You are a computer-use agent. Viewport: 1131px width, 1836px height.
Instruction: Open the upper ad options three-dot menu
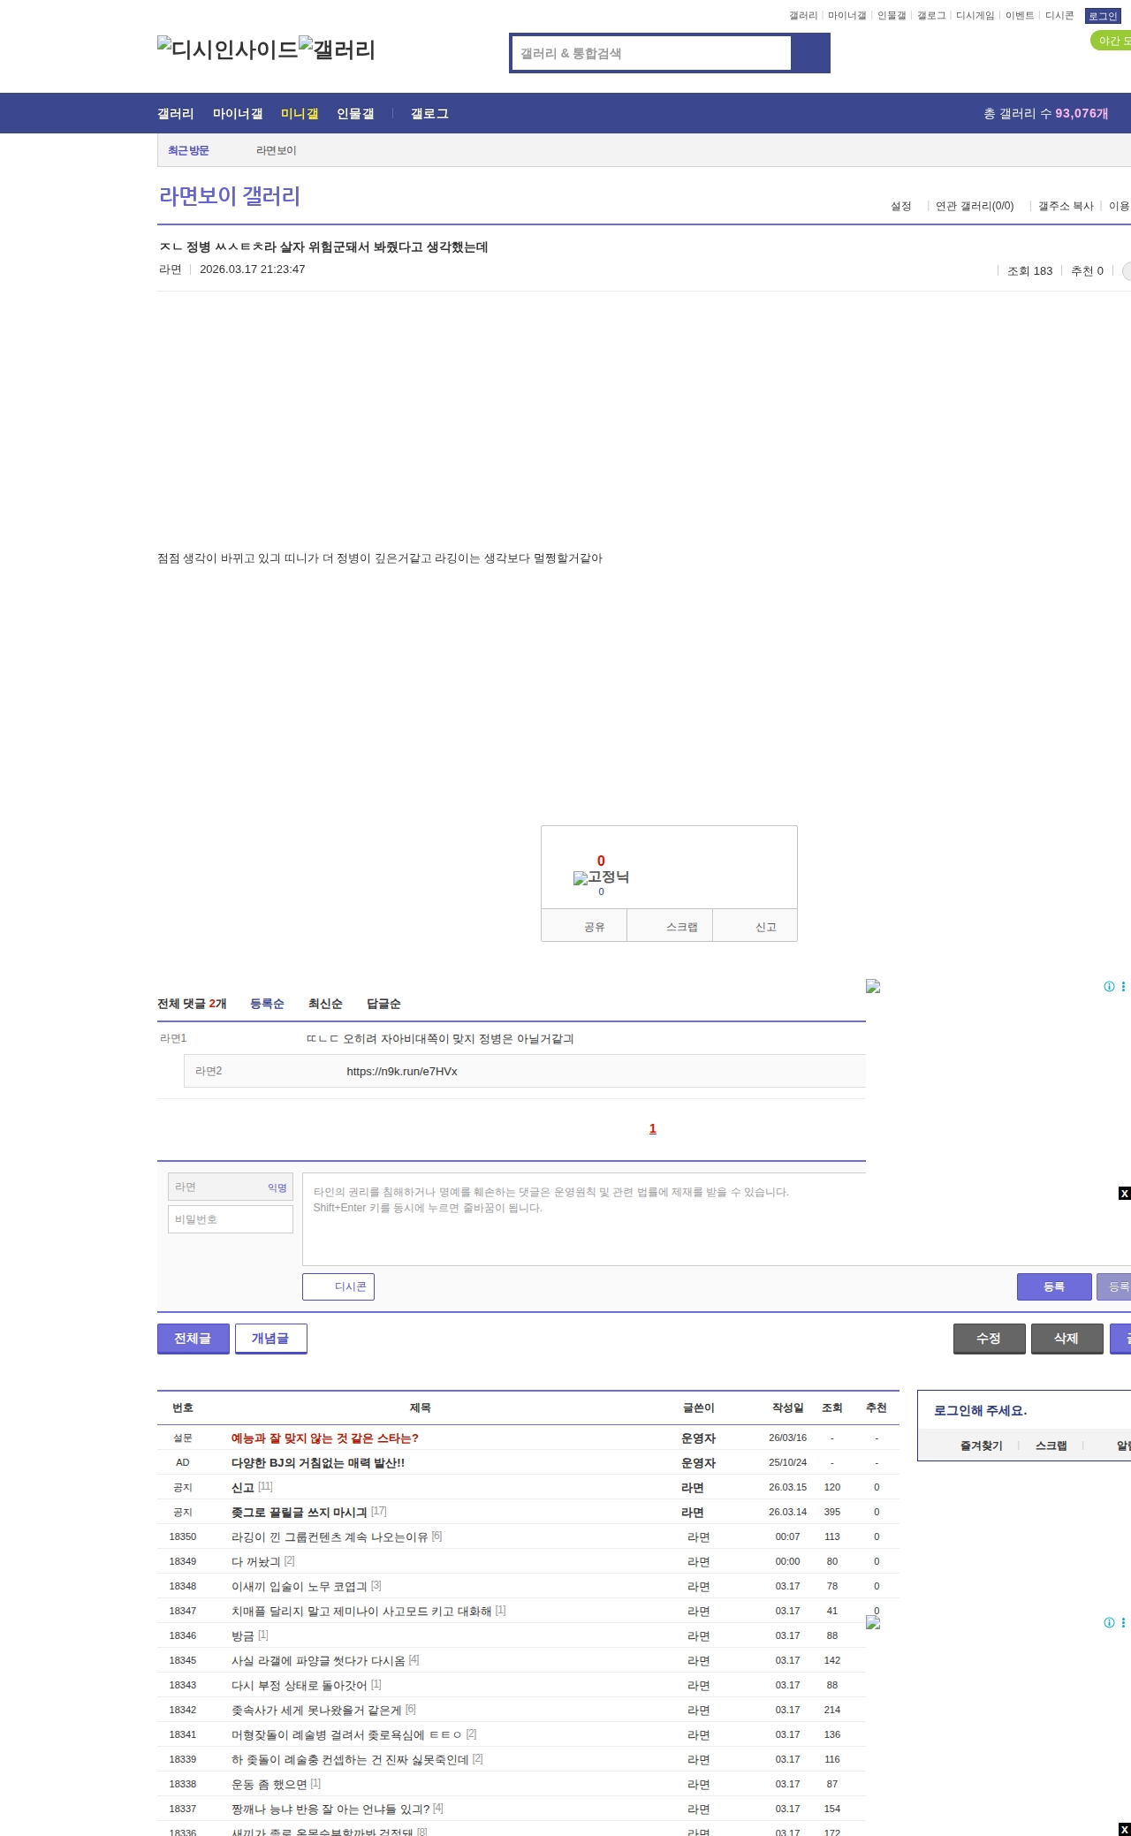(1123, 986)
